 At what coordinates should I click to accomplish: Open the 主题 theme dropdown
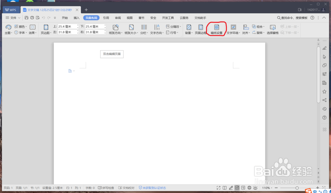coord(9,33)
